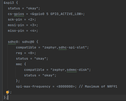Click the final closing brace line
Screen dimensions: 126x101
click(x=6, y=98)
